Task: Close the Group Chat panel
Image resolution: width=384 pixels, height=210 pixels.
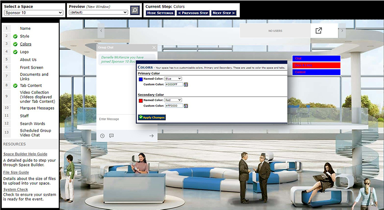Action: [154, 47]
